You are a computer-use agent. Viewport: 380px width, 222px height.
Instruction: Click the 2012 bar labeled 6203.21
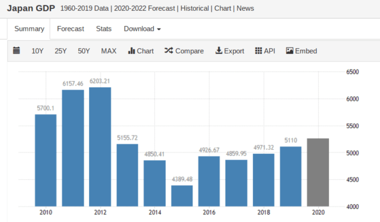click(100, 147)
